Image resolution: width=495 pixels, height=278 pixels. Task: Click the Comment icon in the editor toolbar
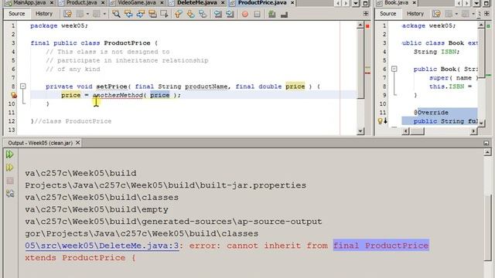point(271,14)
